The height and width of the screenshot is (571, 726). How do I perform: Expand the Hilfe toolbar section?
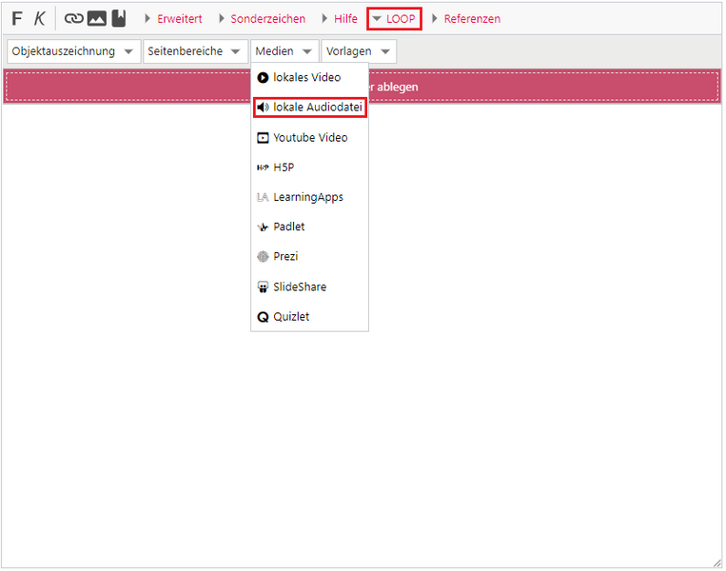[340, 18]
